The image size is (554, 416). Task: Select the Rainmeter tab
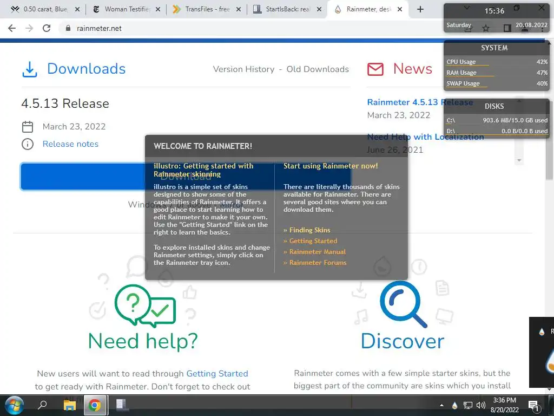(364, 9)
